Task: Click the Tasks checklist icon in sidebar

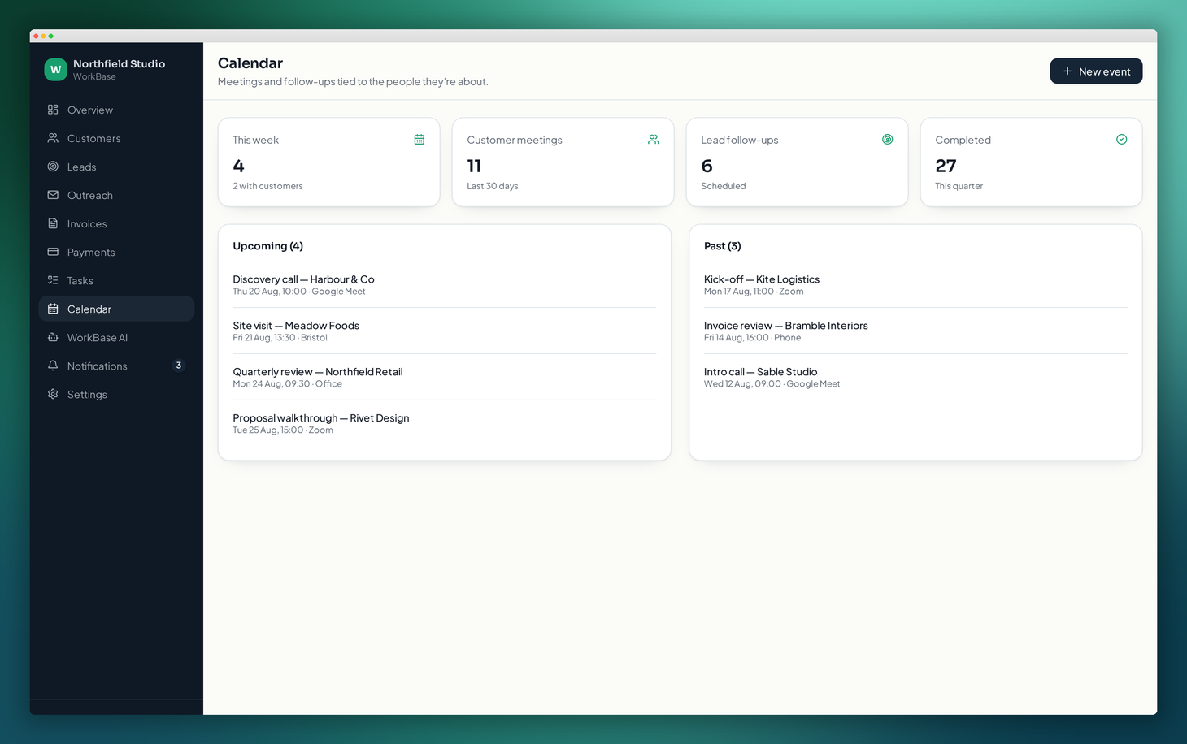Action: click(53, 280)
